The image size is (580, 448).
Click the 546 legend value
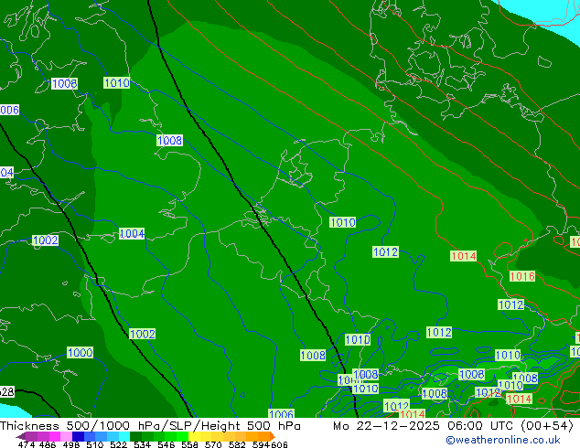coord(166,444)
